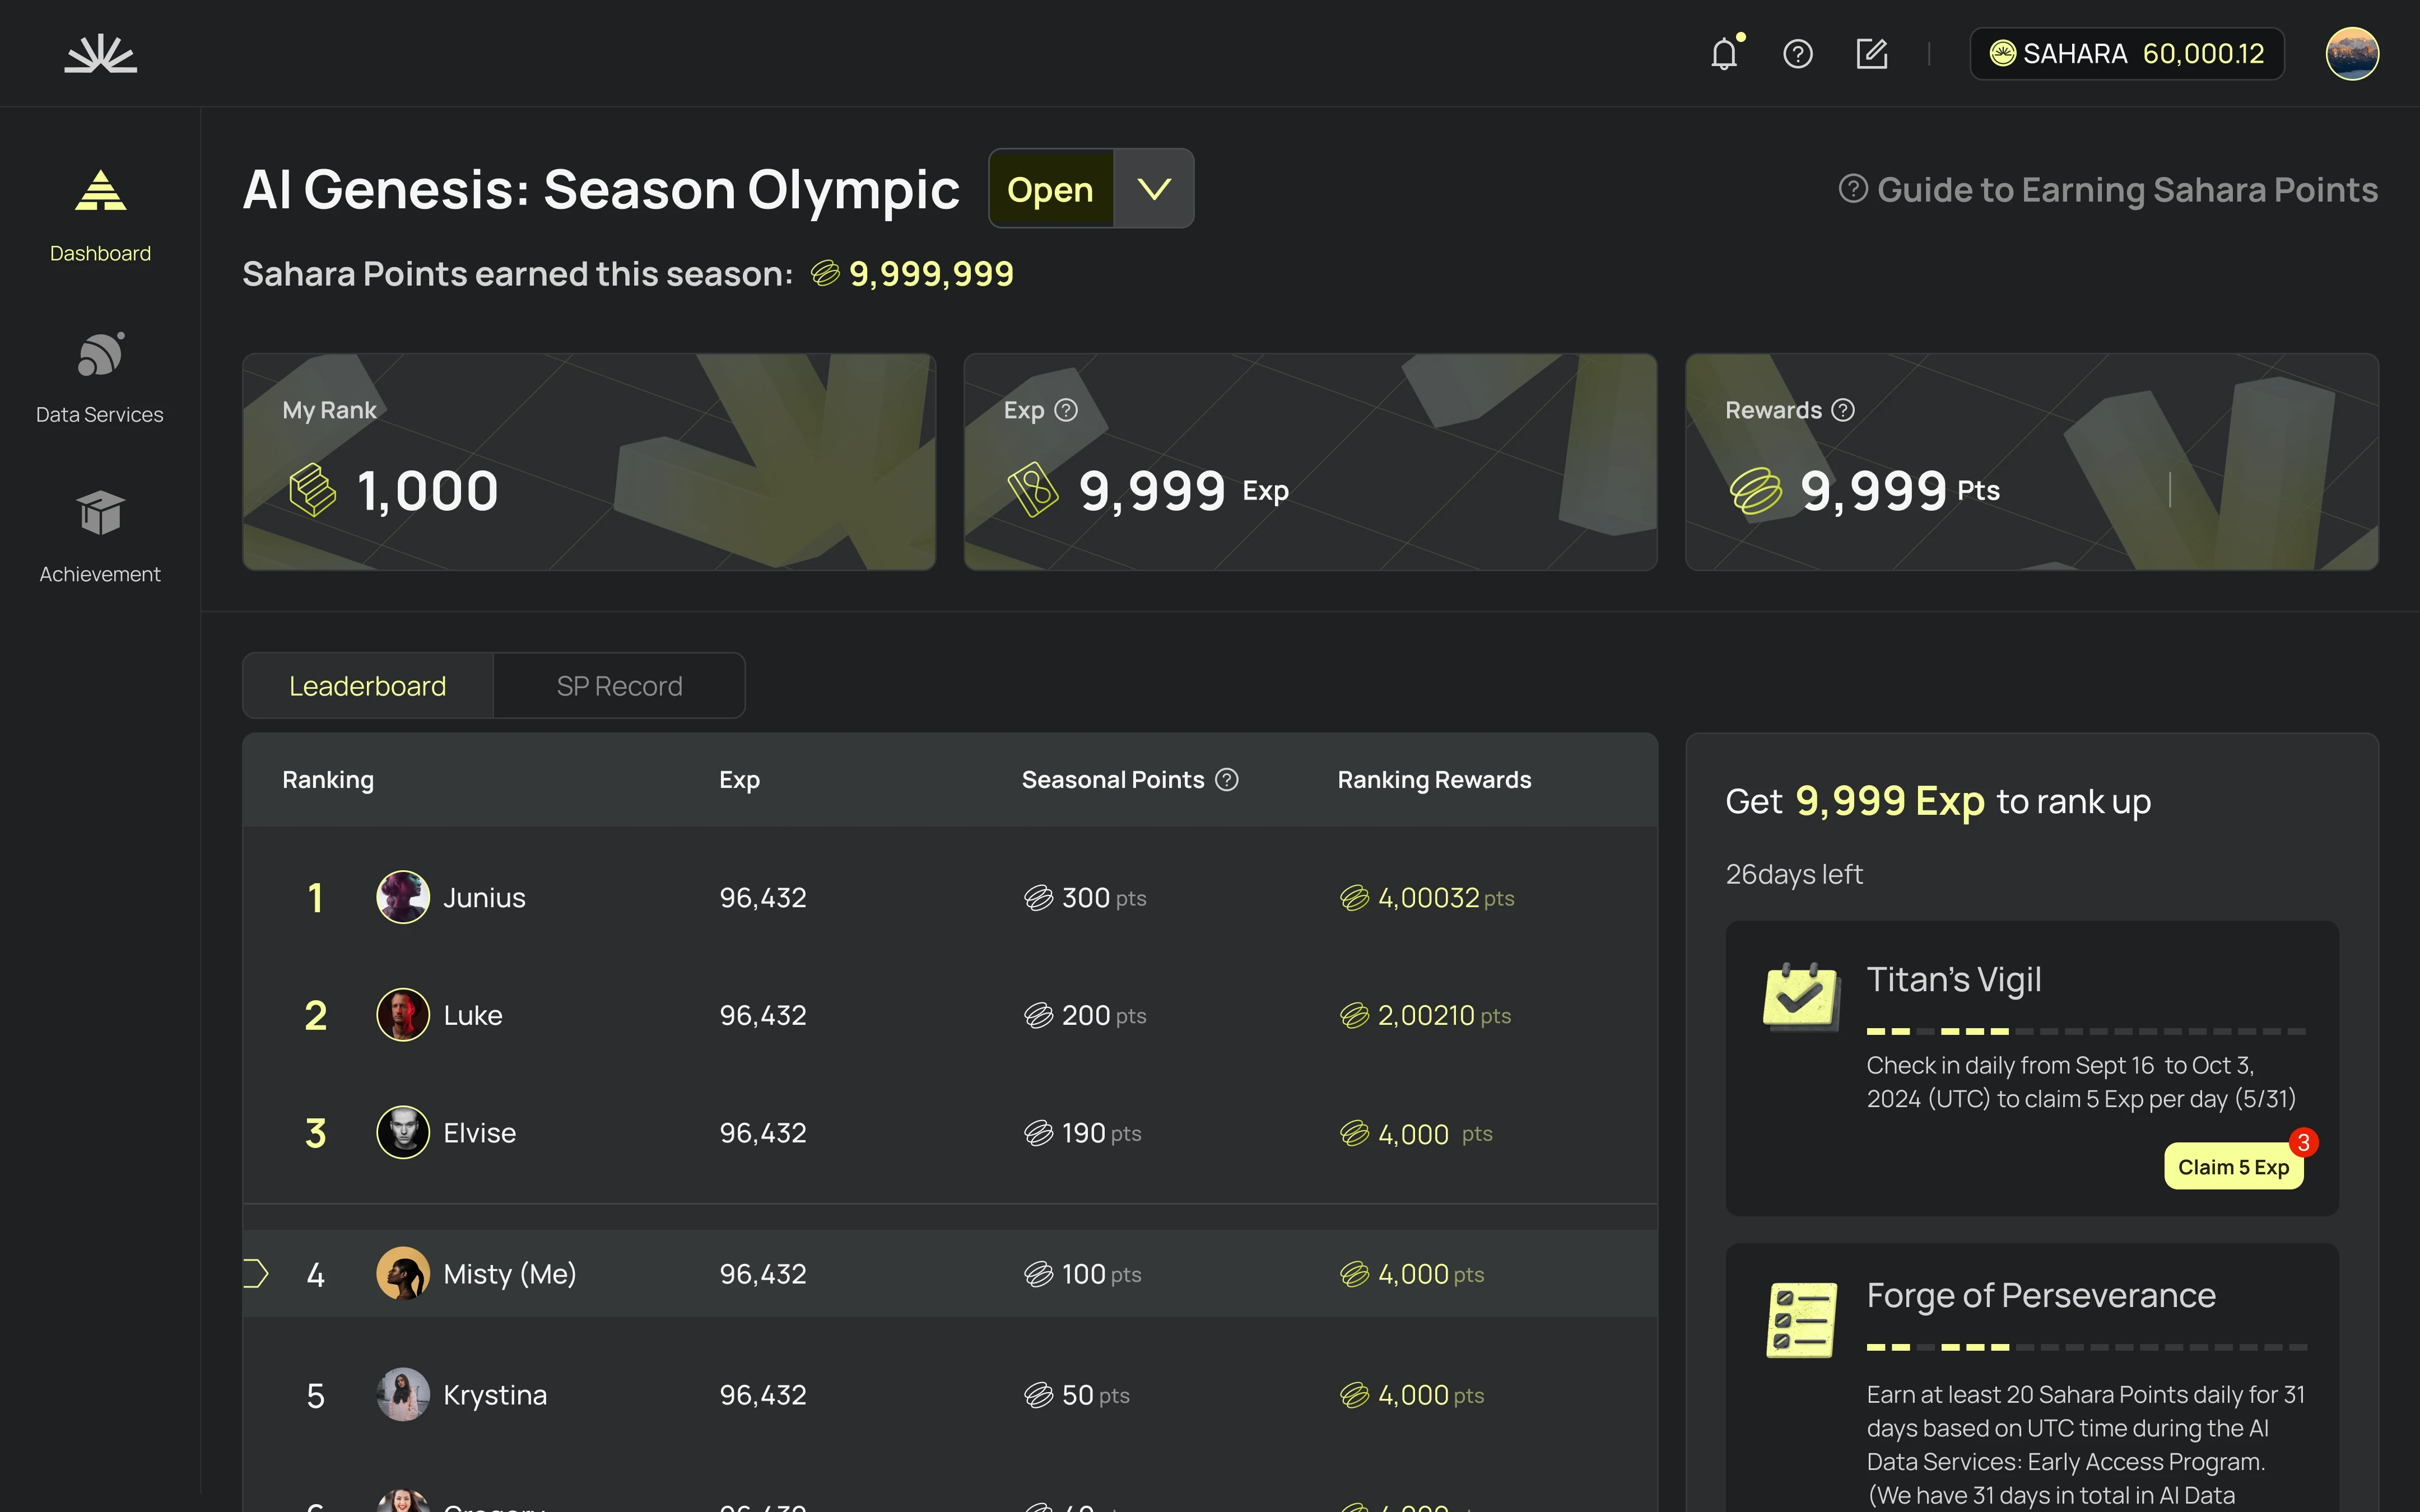Image resolution: width=2420 pixels, height=1512 pixels.
Task: Click Seasonal Points column help icon
Action: (1227, 780)
